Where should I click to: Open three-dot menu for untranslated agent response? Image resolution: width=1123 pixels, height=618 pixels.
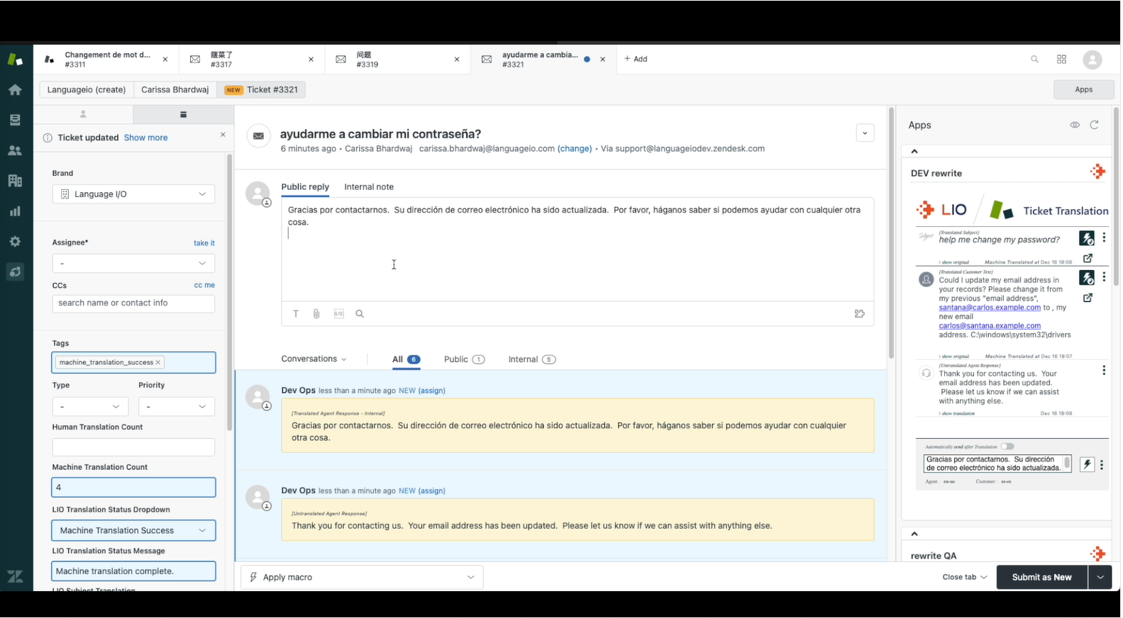[1104, 370]
